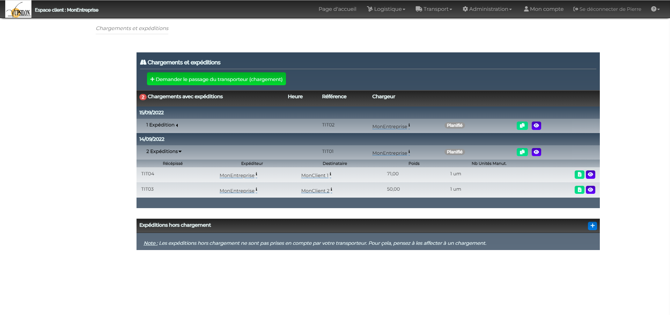Screen dimensions: 670x315
Task: Click the red 2 count badge
Action: point(143,97)
